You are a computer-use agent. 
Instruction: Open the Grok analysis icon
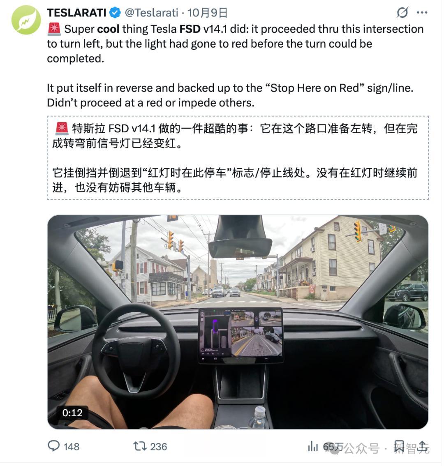click(x=402, y=12)
